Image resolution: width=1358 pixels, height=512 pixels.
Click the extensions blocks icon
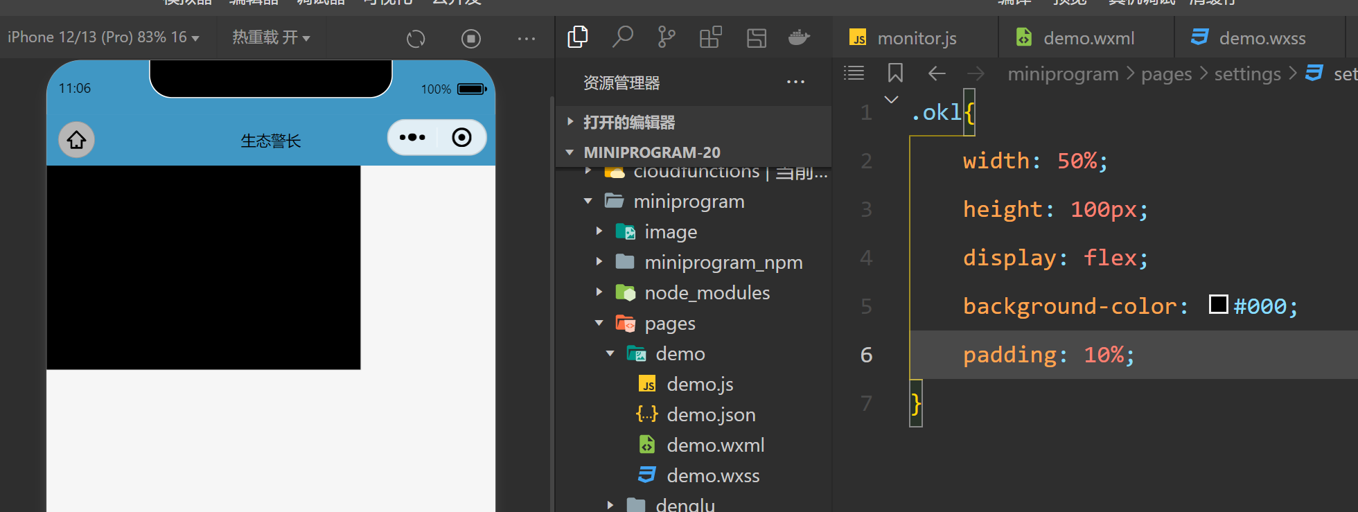click(710, 37)
